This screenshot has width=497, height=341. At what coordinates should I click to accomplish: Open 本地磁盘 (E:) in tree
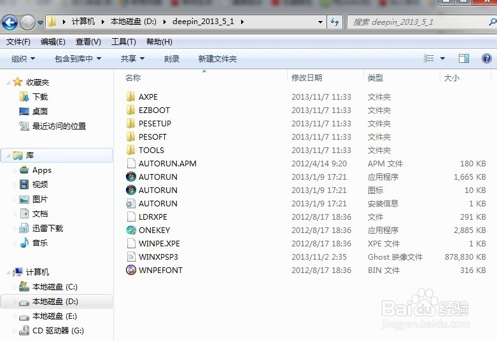pos(55,316)
